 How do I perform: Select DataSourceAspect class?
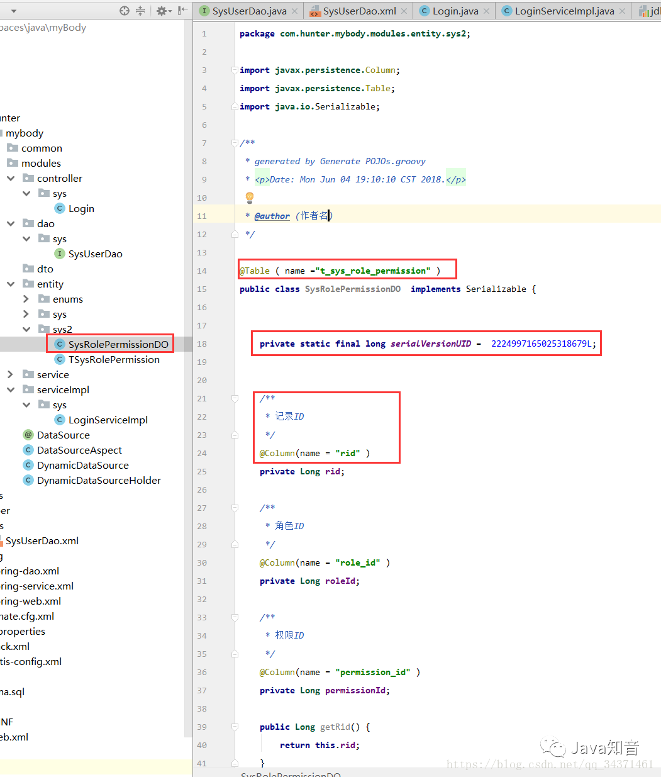pos(79,450)
